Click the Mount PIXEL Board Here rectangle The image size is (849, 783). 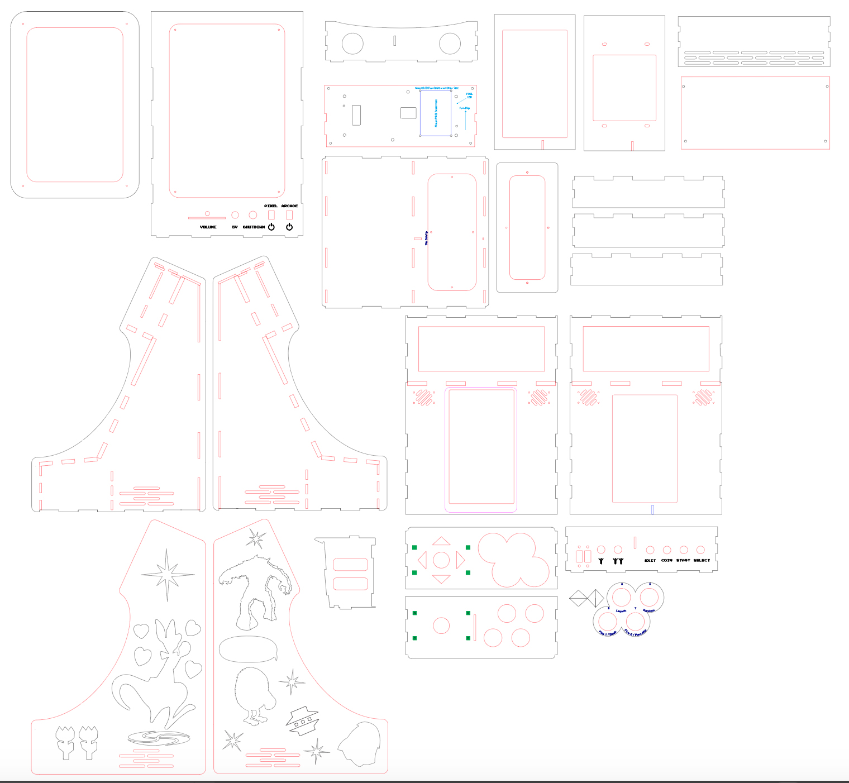coord(436,113)
